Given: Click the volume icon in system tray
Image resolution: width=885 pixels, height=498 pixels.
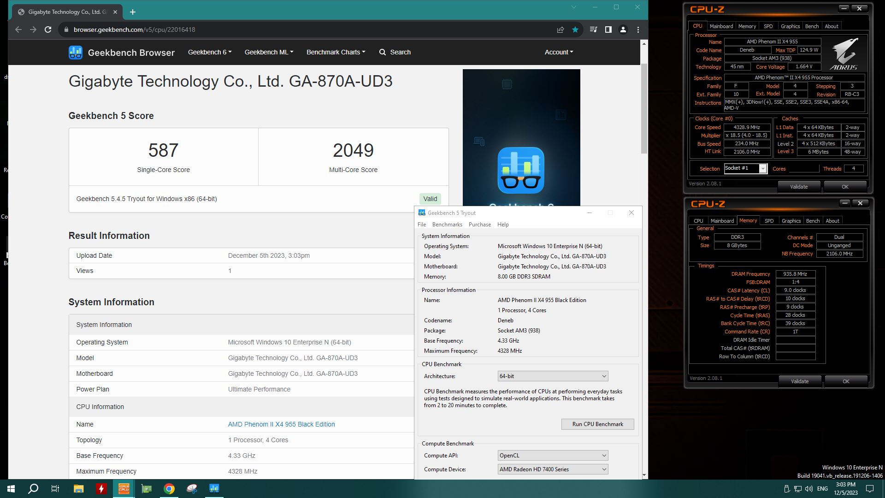Looking at the screenshot, I should (808, 489).
